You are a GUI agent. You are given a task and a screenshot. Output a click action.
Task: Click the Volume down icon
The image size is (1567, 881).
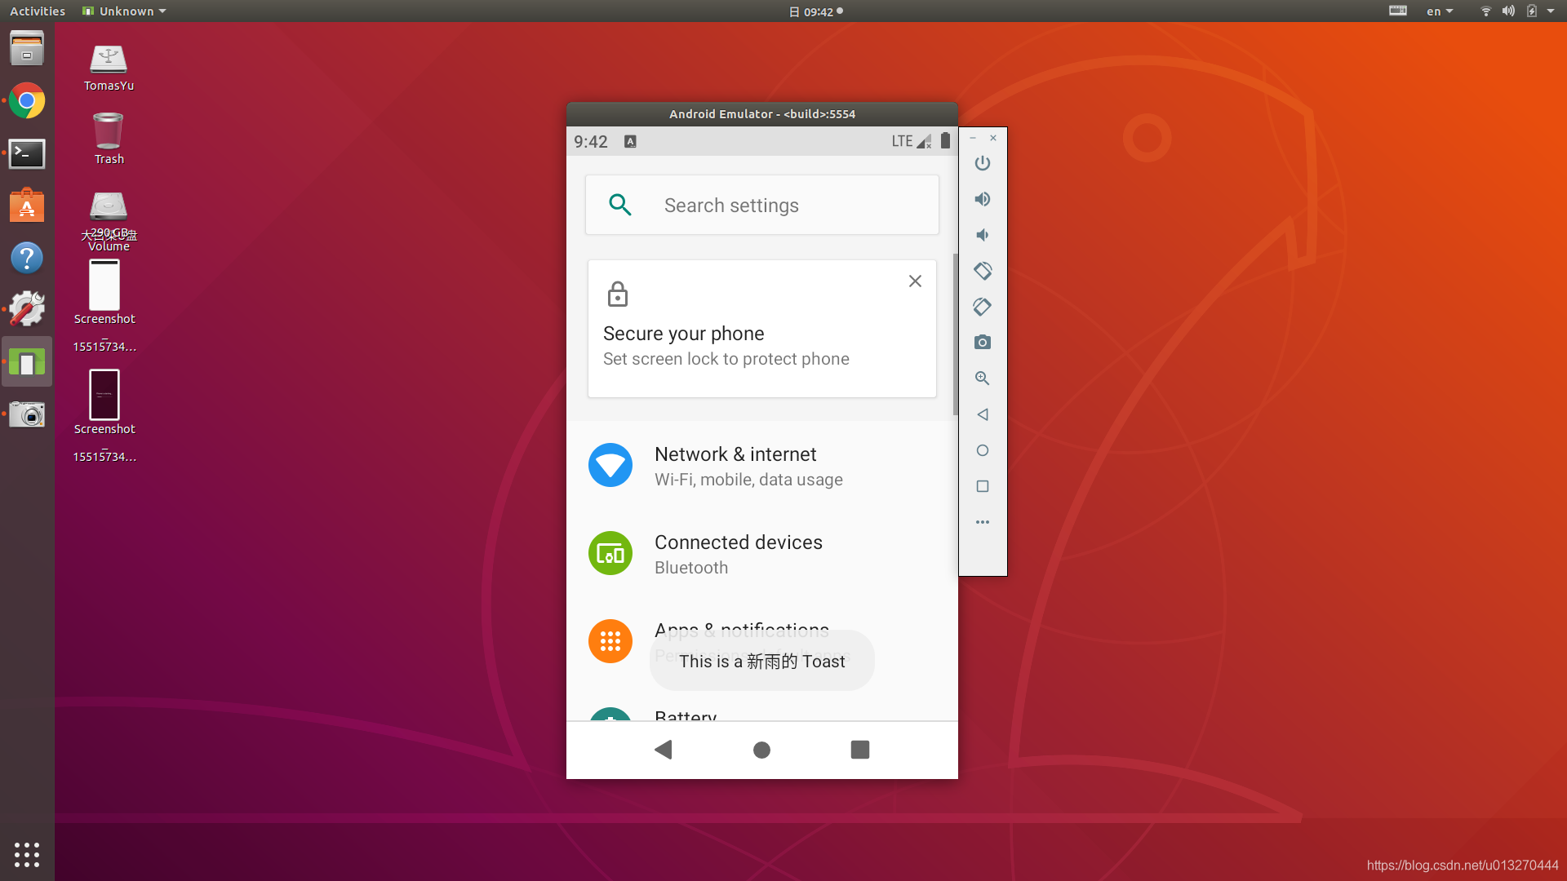(x=982, y=234)
